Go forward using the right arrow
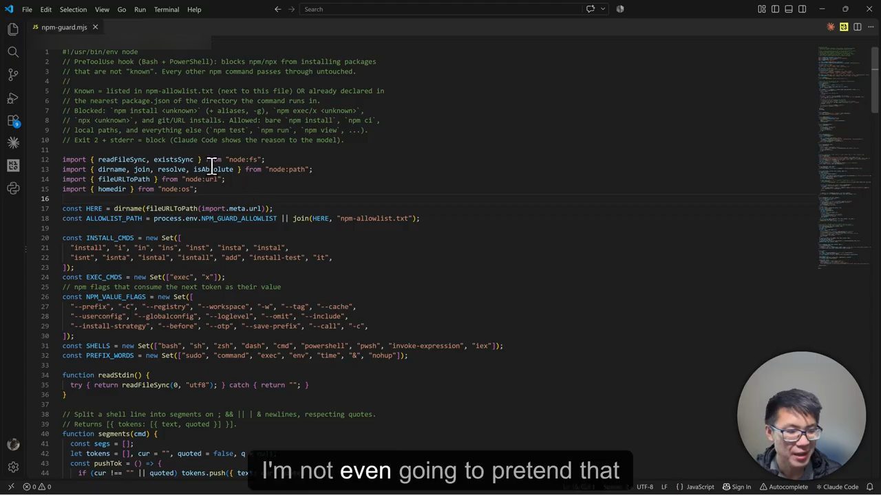The width and height of the screenshot is (881, 495). [x=291, y=9]
